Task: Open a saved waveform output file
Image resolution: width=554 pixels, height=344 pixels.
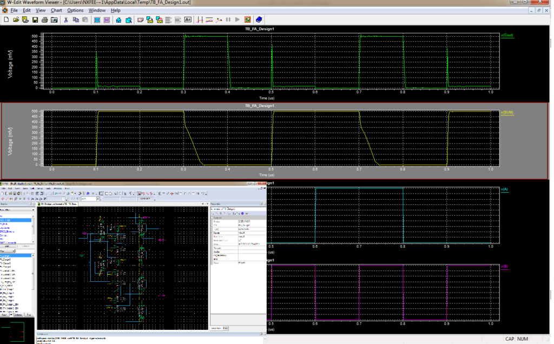Action: pyautogui.click(x=15, y=19)
